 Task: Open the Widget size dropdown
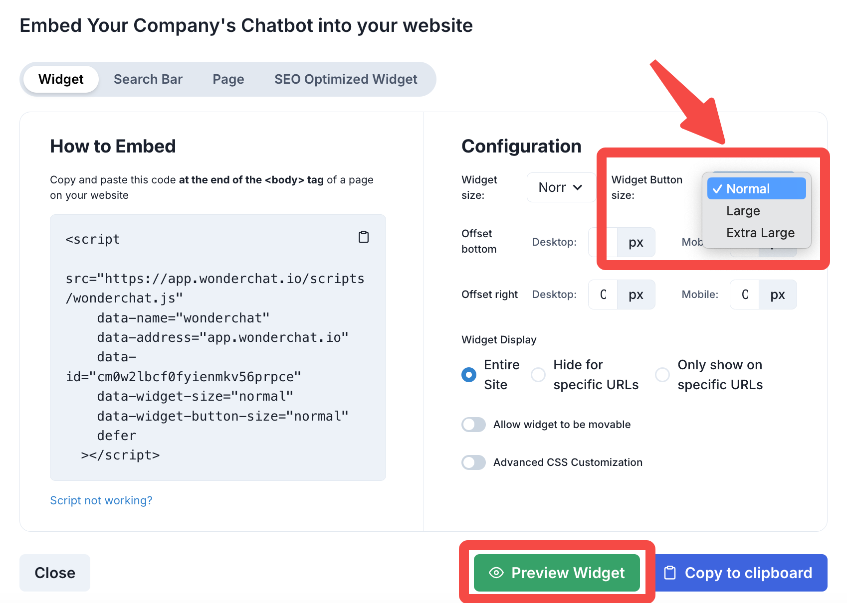click(561, 187)
